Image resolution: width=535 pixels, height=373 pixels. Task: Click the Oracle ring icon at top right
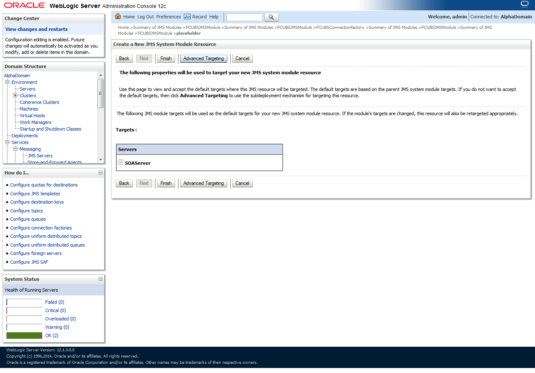pyautogui.click(x=525, y=5)
